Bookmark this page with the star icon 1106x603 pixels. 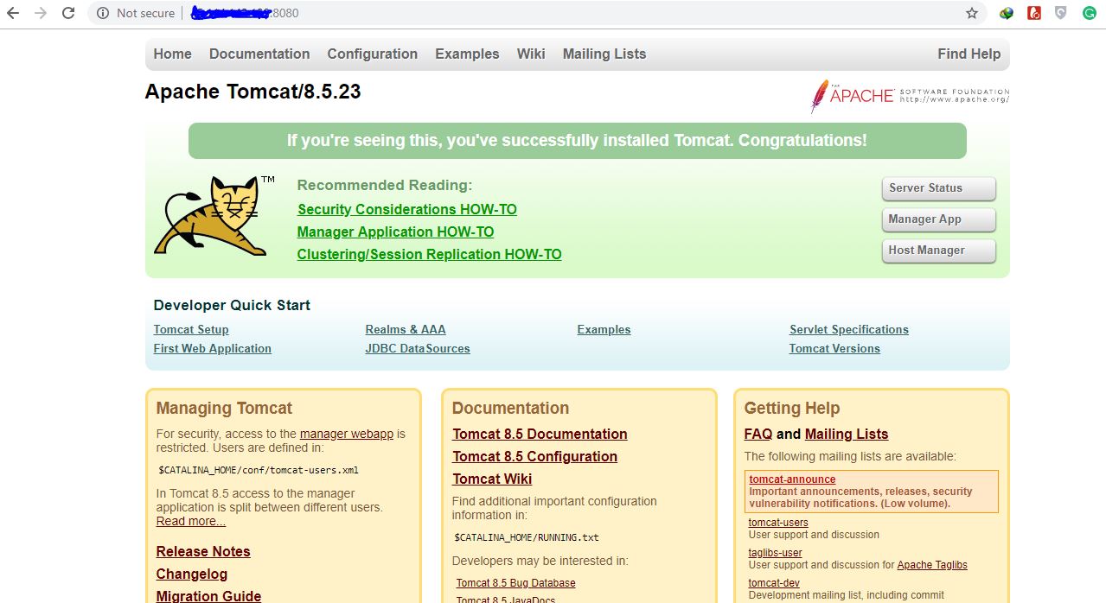(x=972, y=13)
